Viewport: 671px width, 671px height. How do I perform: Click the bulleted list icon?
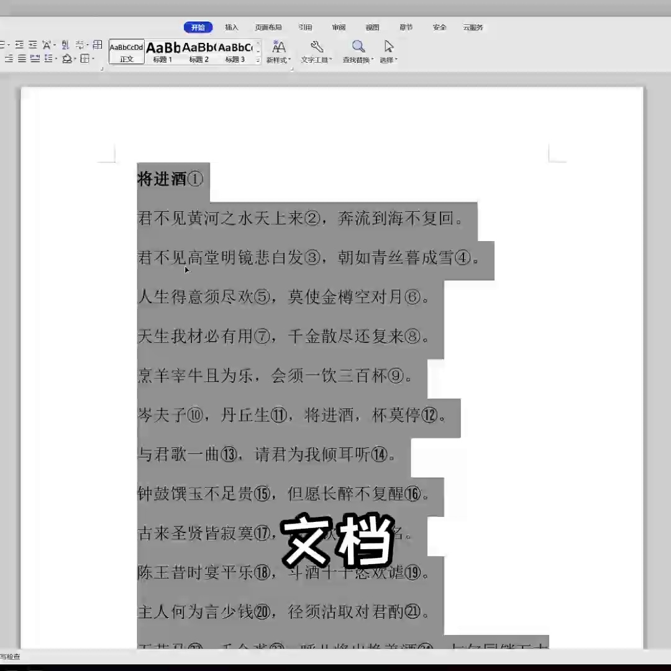tap(3, 45)
